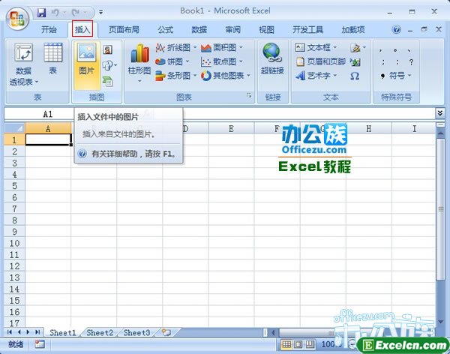
Task: Open the shapes dropdown in 插图 group
Action: tap(109, 66)
